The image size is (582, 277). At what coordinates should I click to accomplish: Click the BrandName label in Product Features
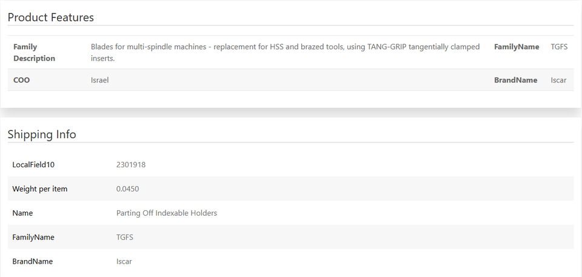[515, 80]
